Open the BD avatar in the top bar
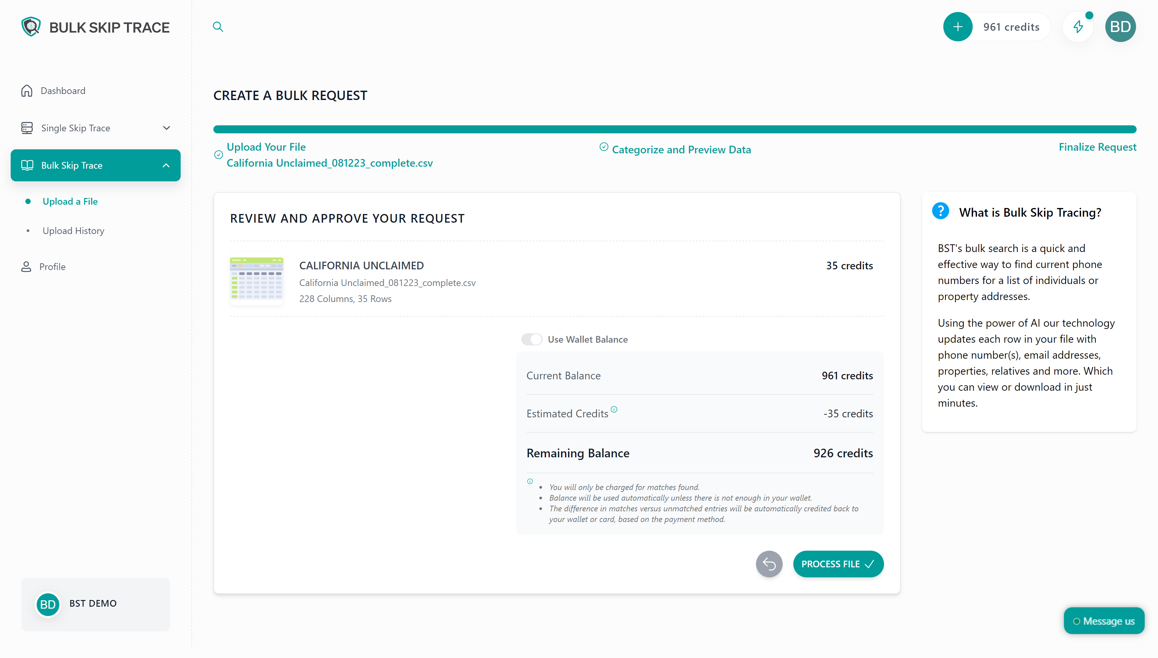 [1121, 27]
